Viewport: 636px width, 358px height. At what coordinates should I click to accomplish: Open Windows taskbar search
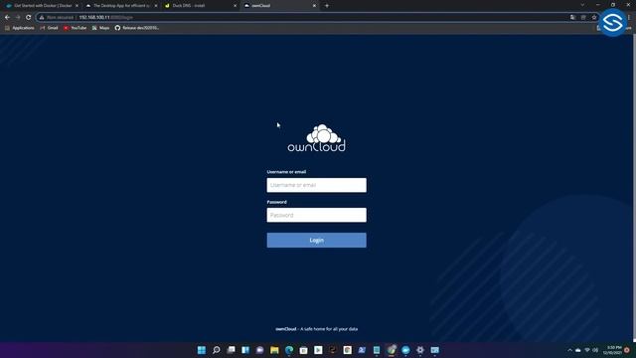click(x=217, y=350)
